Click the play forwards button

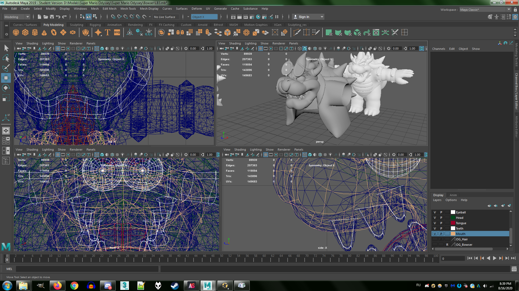pyautogui.click(x=495, y=258)
